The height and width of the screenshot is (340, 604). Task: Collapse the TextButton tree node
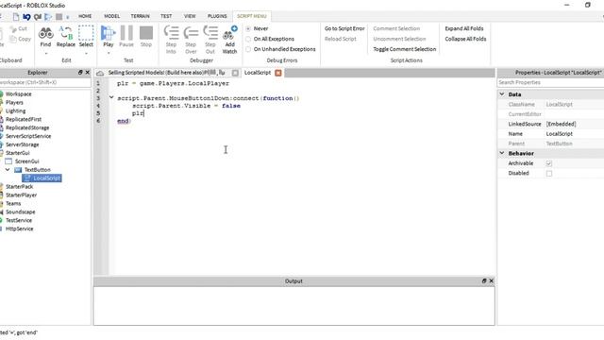click(x=8, y=170)
